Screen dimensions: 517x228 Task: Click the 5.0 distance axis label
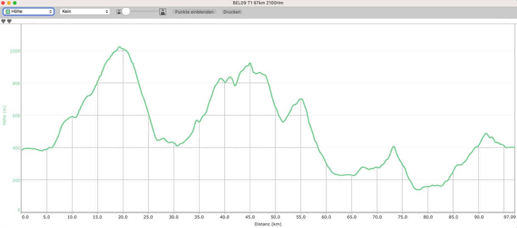[x=47, y=217]
